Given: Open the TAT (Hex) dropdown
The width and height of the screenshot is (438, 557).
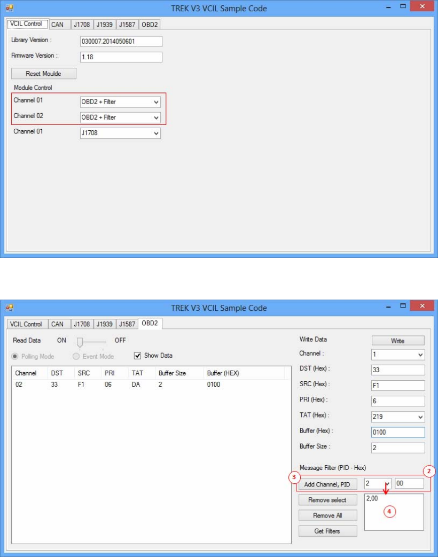Looking at the screenshot, I should click(x=398, y=417).
